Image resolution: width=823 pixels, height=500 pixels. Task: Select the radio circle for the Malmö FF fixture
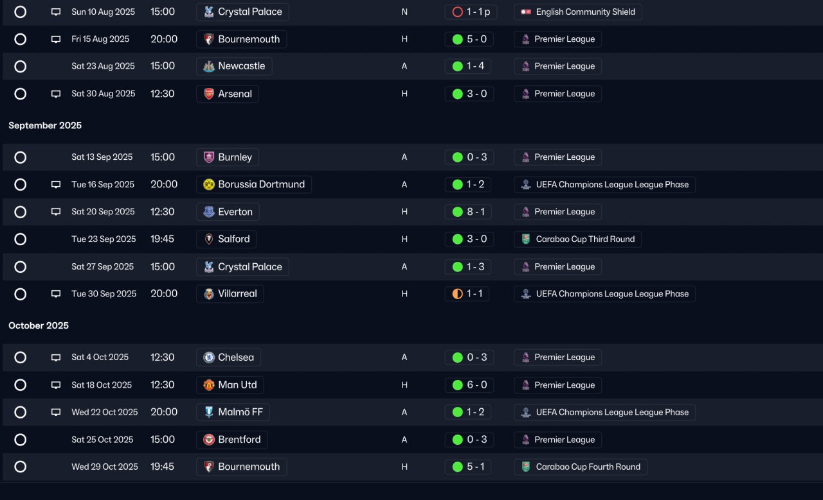point(21,412)
